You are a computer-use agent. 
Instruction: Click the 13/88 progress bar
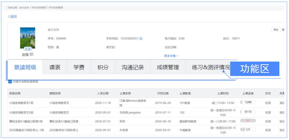click(x=248, y=102)
